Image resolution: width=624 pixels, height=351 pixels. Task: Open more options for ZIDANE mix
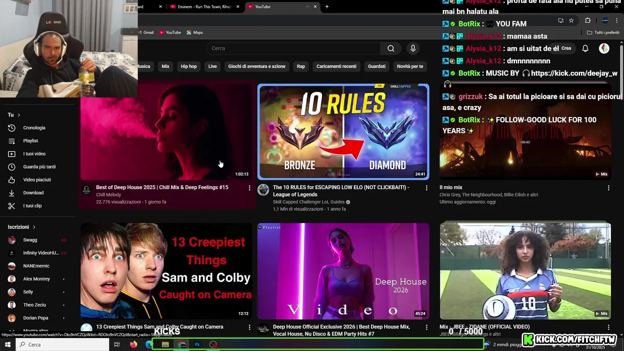[608, 327]
